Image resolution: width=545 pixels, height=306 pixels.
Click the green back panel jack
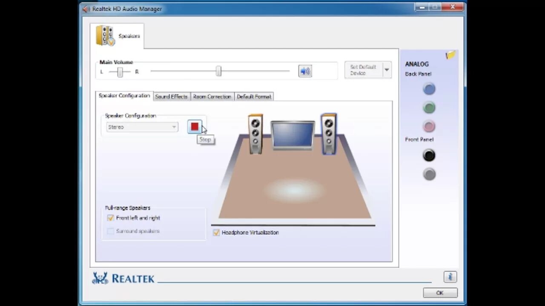pyautogui.click(x=429, y=108)
